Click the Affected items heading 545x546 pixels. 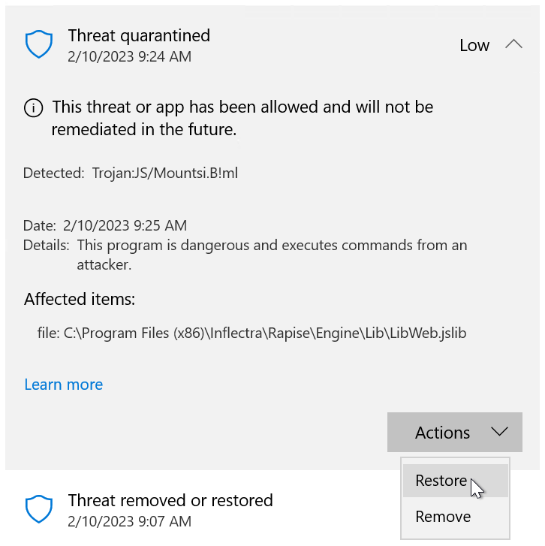pos(80,299)
